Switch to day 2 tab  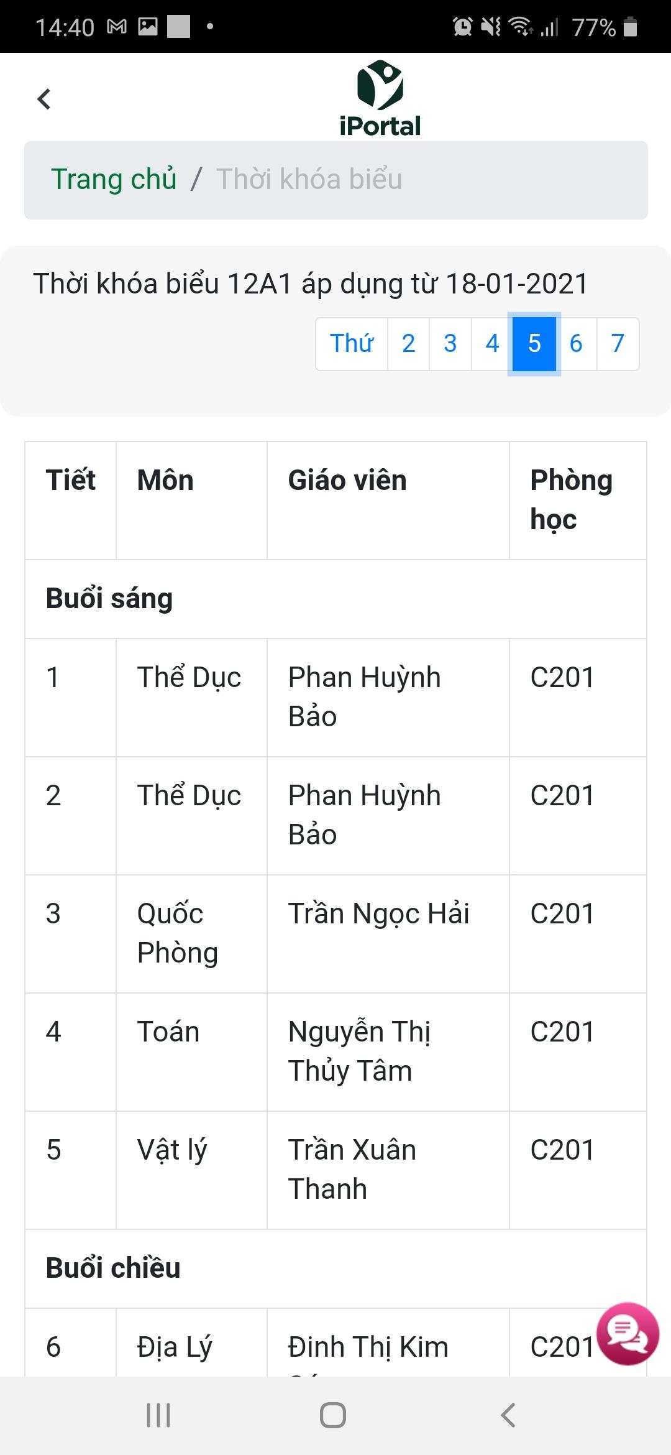click(408, 344)
